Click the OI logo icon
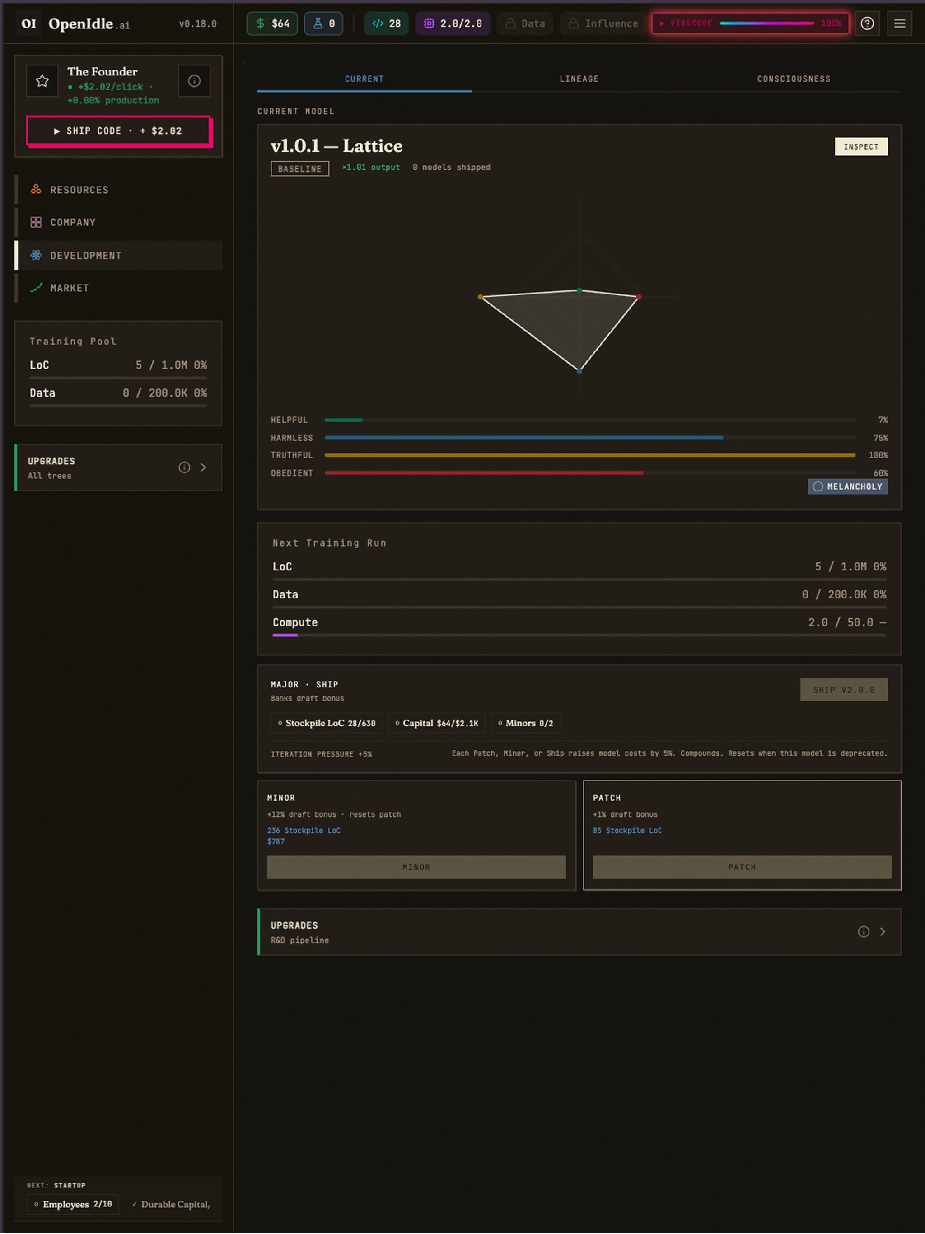Viewport: 925px width, 1234px height. [28, 23]
